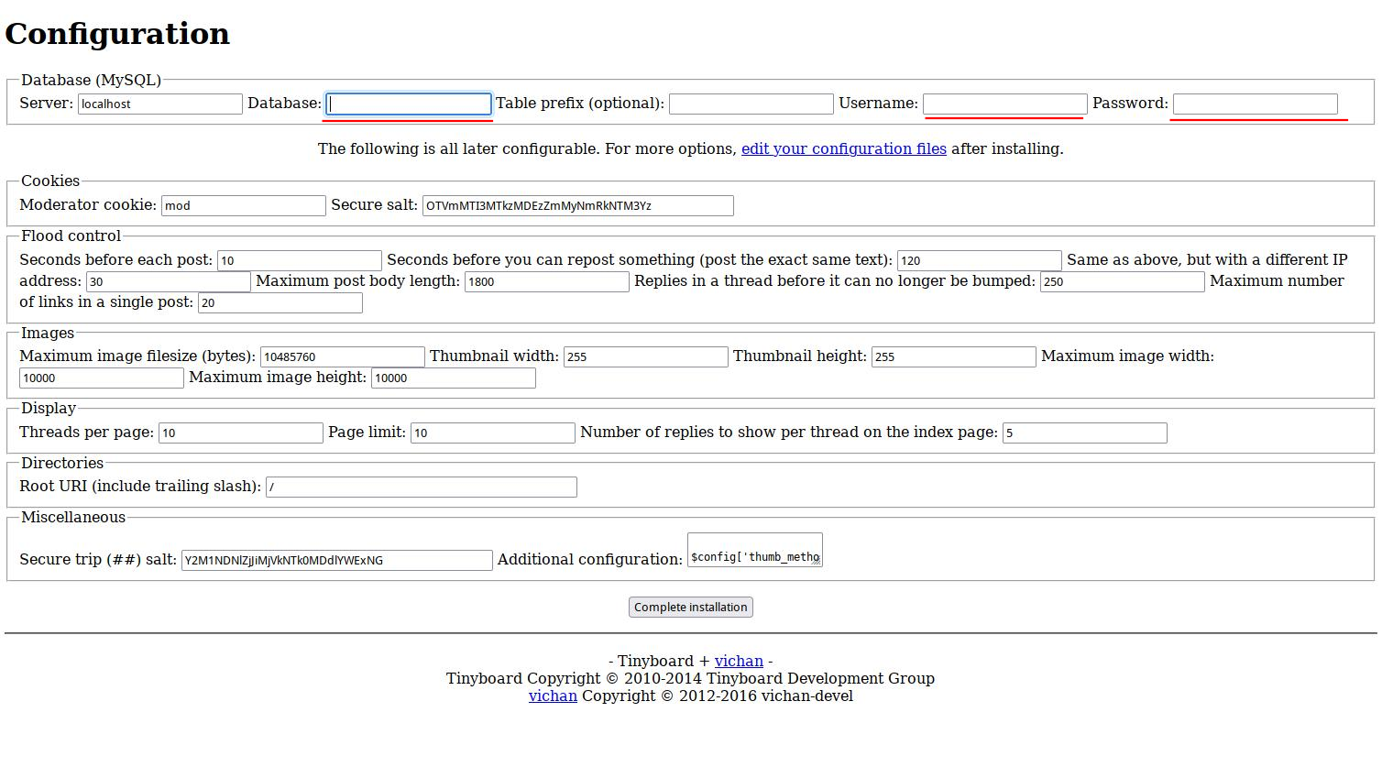Viewport: 1382px width, 767px height.
Task: Click the replies before no bump field
Action: coord(1123,281)
